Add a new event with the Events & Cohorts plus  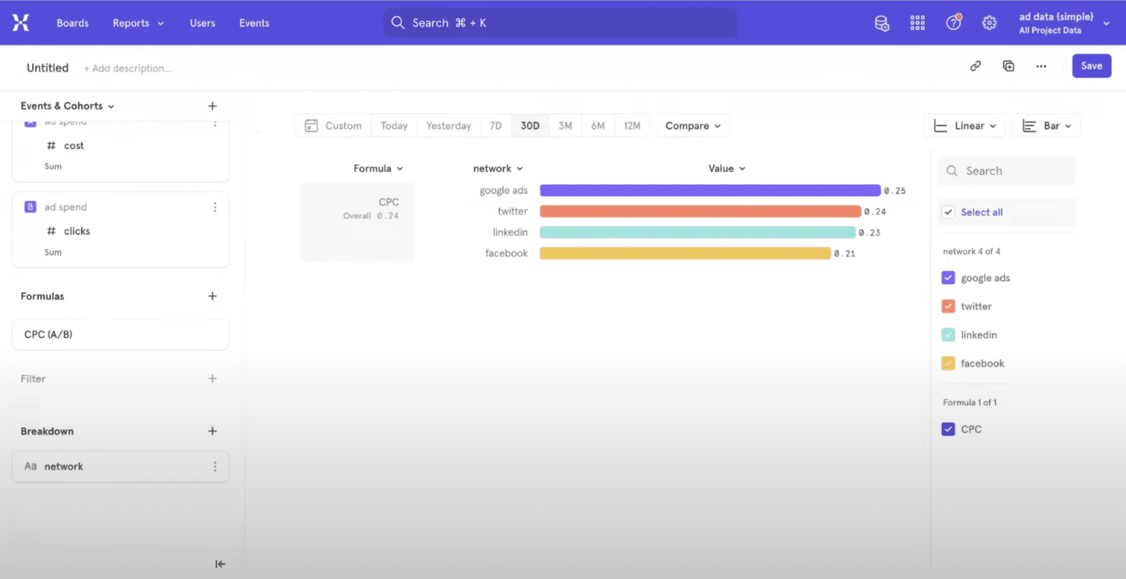212,106
